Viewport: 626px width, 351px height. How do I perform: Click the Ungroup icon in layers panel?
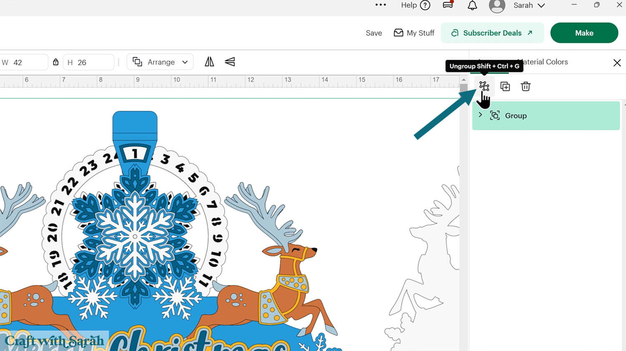coord(484,86)
